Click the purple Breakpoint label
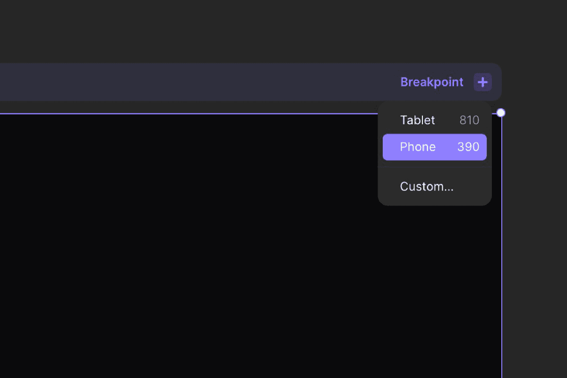The image size is (567, 378). coord(432,82)
